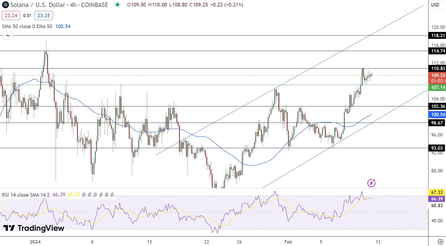The image size is (446, 246).
Task: Collapse the chart legend with the chevron
Action: coord(8,36)
